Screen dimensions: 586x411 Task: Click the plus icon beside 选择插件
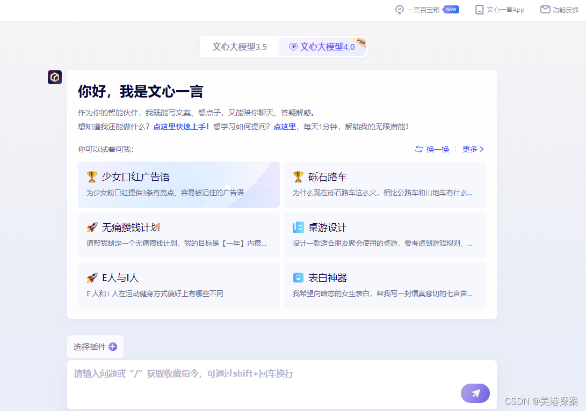[113, 347]
